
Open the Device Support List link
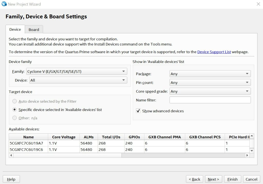[214, 52]
